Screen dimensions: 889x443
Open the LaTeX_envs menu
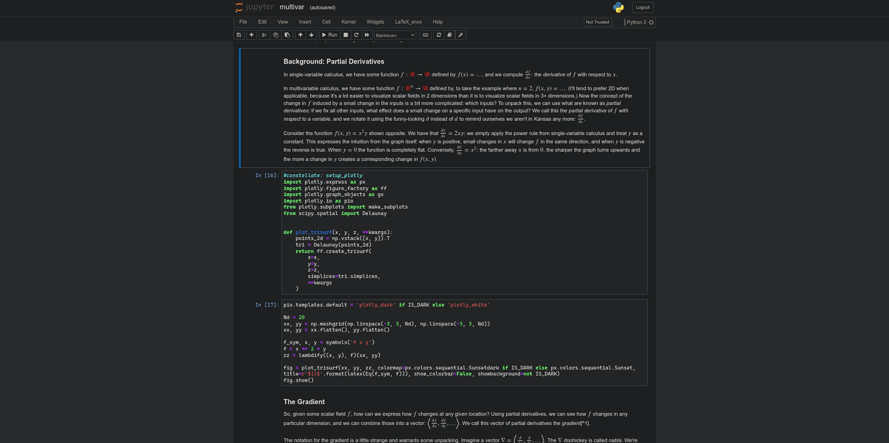point(408,22)
